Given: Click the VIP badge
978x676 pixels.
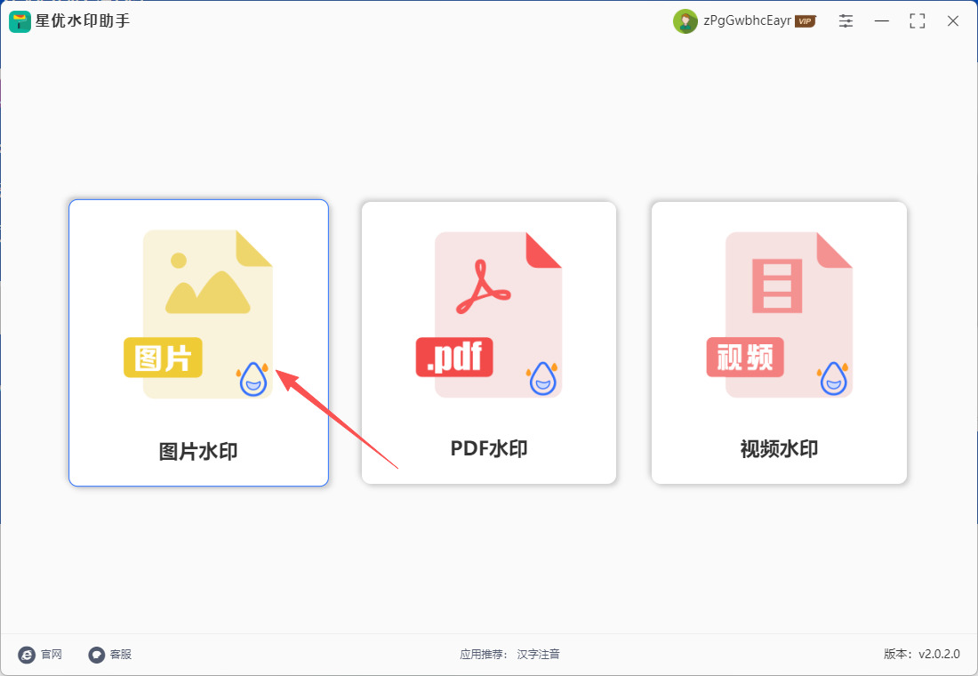Looking at the screenshot, I should tap(806, 21).
